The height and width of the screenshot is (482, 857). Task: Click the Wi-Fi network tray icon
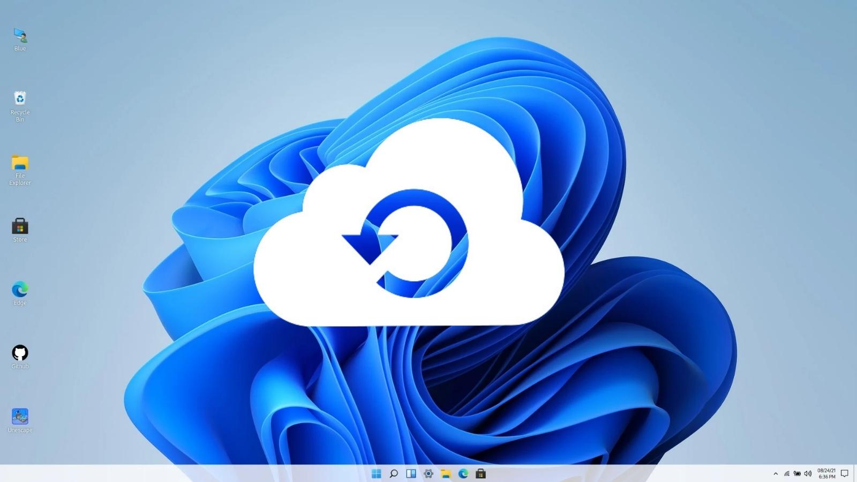[787, 473]
